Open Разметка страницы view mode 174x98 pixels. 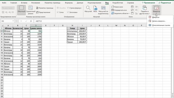click(x=45, y=8)
